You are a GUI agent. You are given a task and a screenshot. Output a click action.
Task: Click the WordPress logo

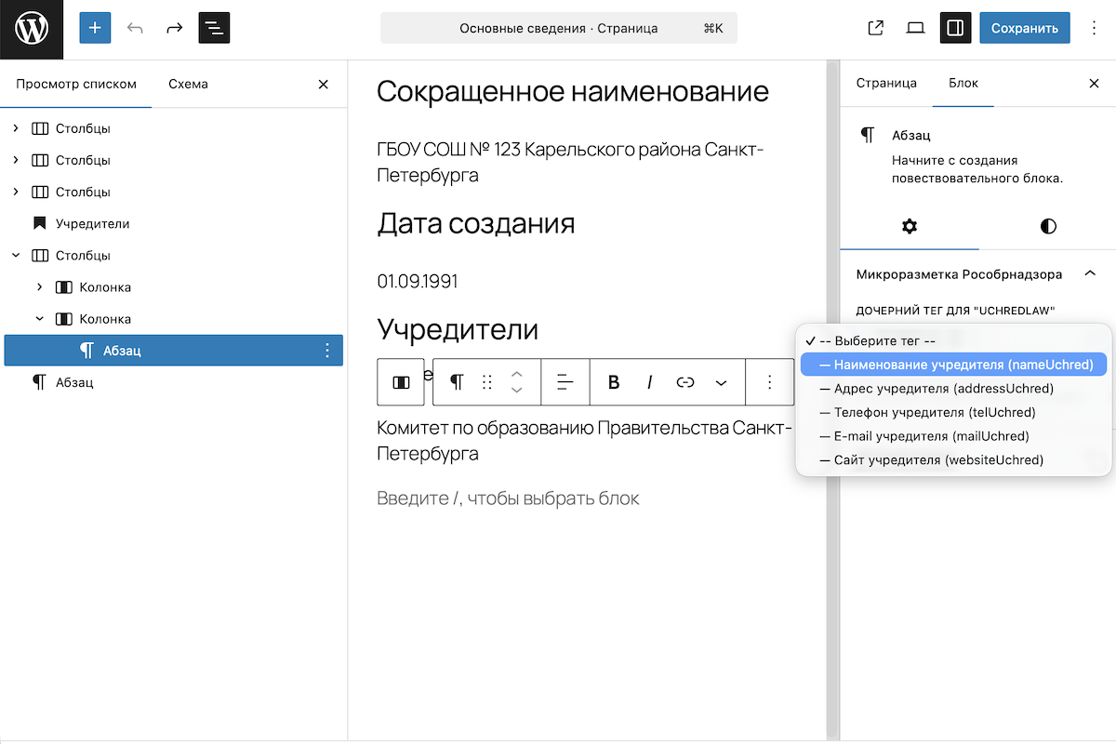point(31,28)
